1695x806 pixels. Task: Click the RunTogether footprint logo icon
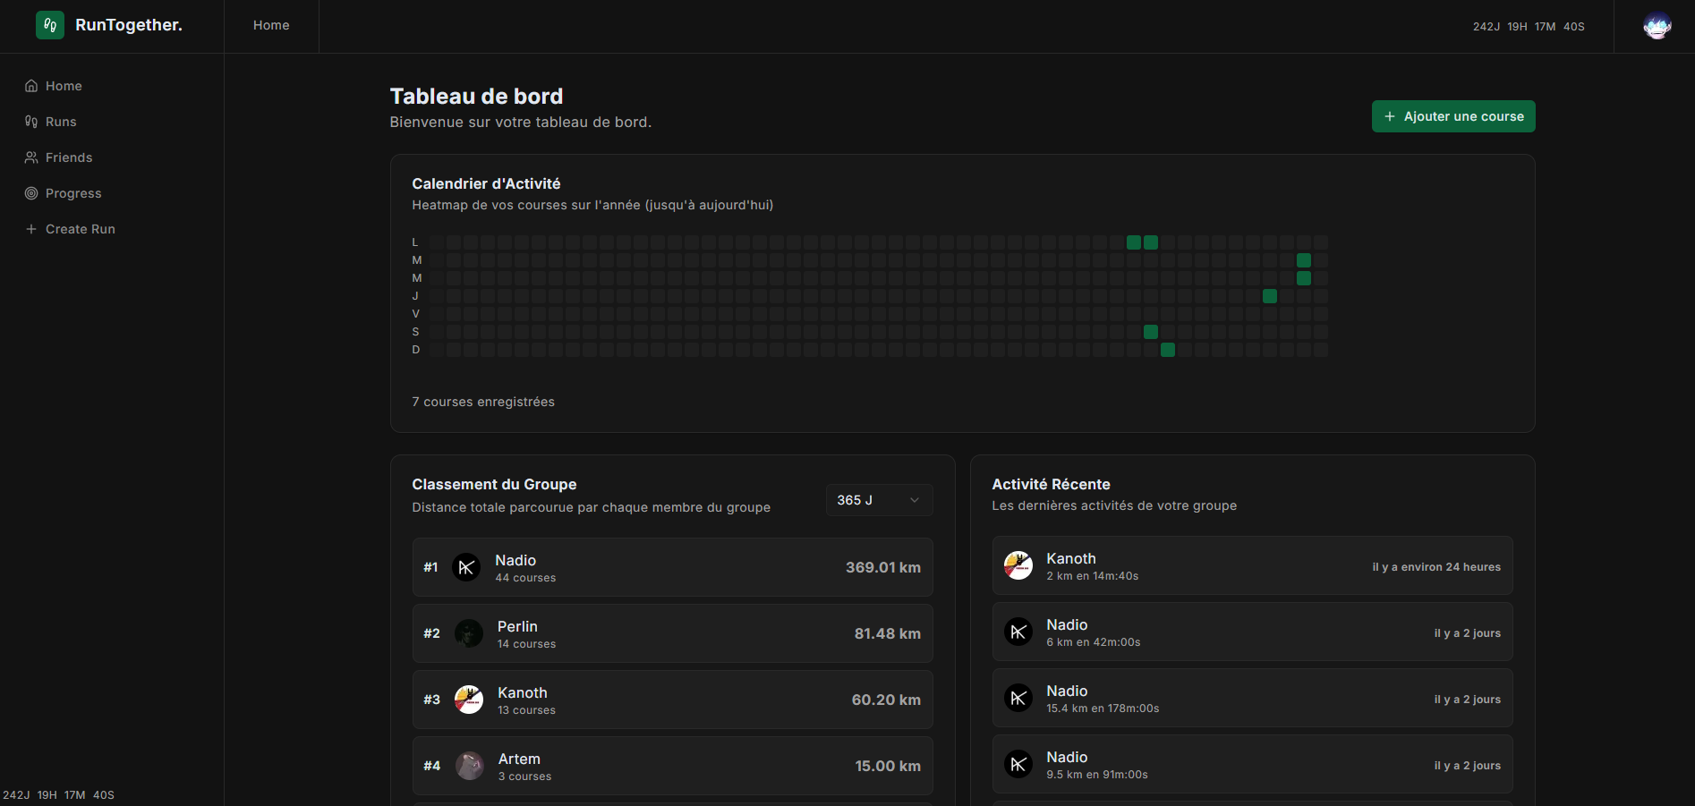(x=50, y=25)
